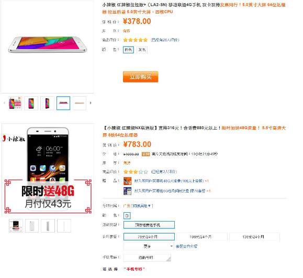Show next thumbnails with right arrow
The height and width of the screenshot is (278, 303).
(x=91, y=103)
